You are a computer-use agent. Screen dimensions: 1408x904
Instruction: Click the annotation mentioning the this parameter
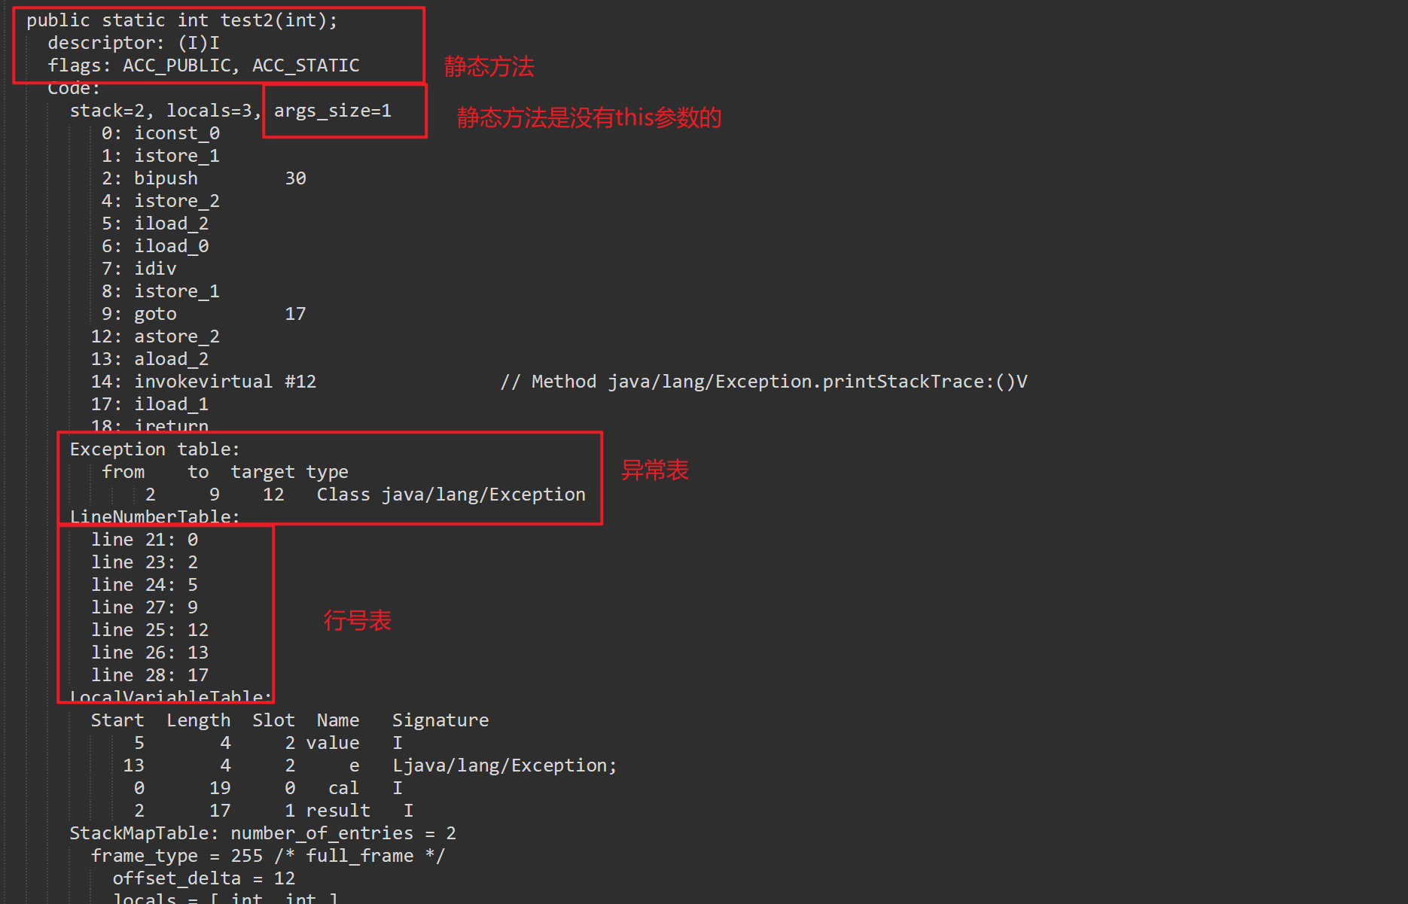pos(589,117)
